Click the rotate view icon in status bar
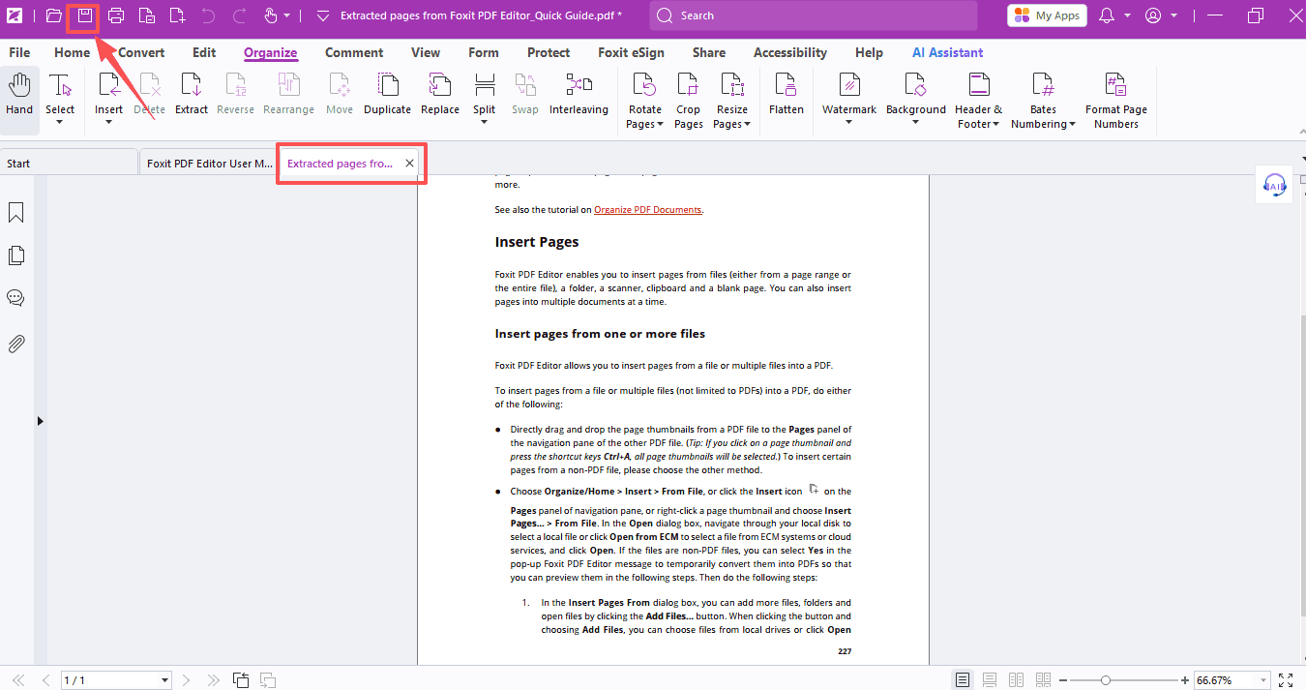 tap(241, 680)
